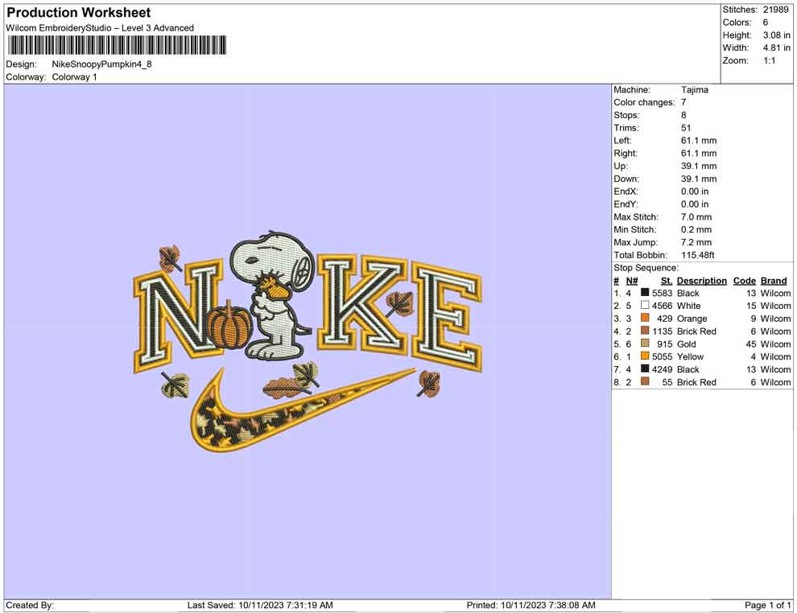Click the black swatch in stop 1
This screenshot has height=613, width=797.
(x=645, y=294)
